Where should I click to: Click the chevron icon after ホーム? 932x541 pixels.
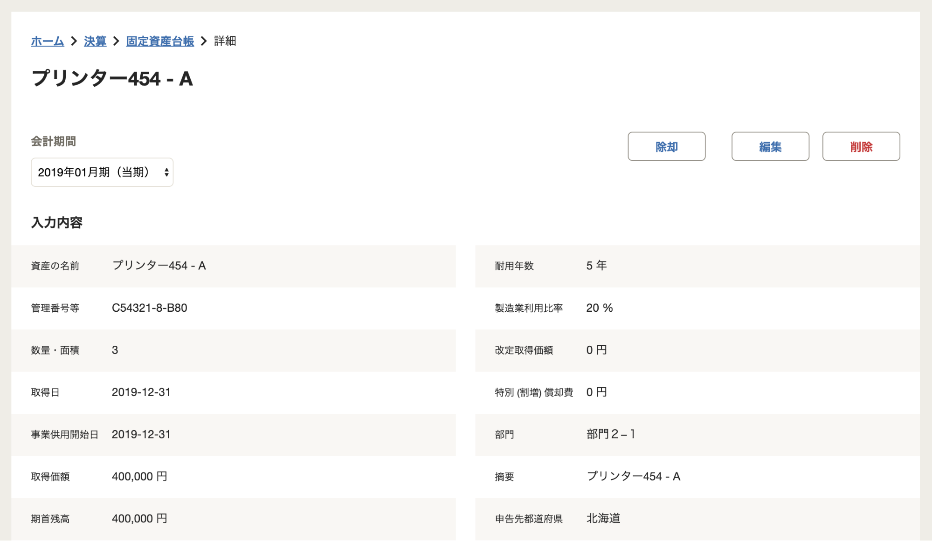click(74, 41)
